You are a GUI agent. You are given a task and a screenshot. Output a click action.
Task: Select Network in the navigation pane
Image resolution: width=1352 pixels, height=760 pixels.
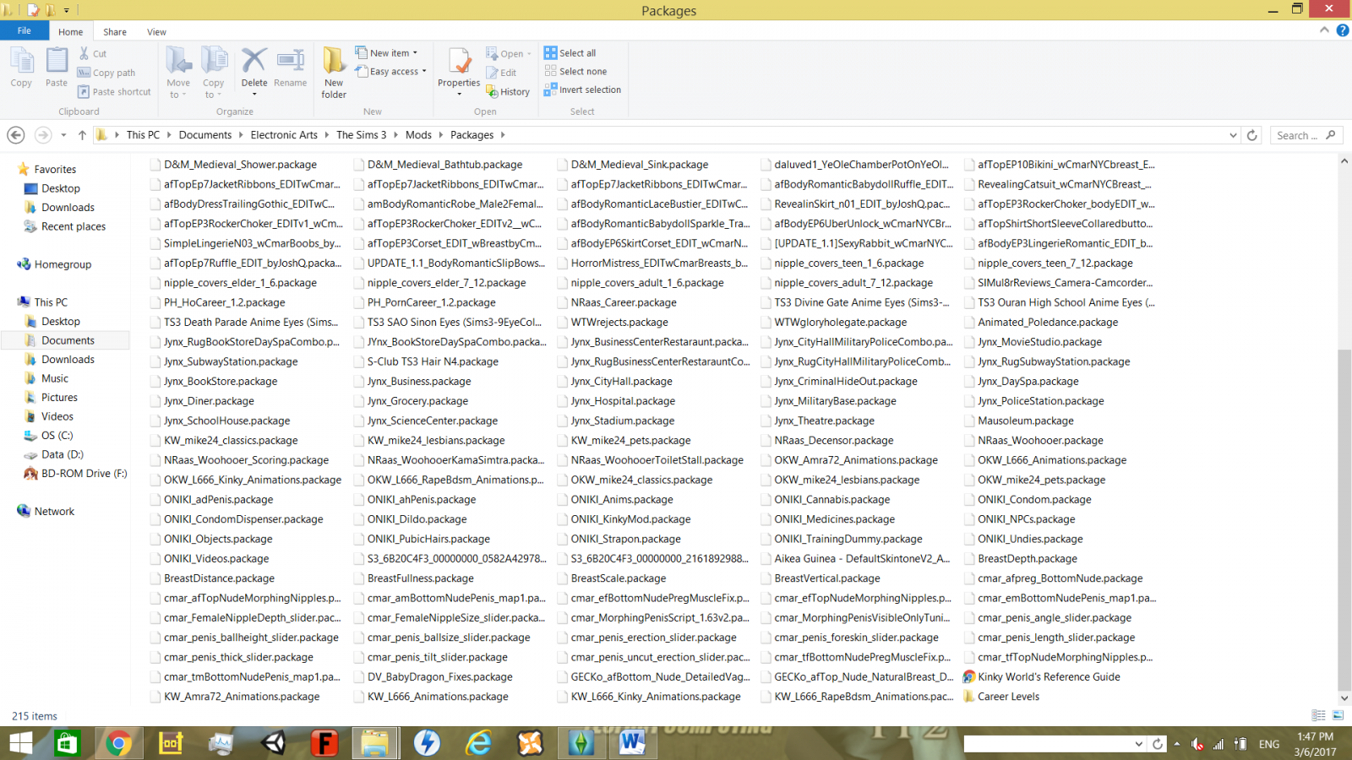tap(54, 512)
